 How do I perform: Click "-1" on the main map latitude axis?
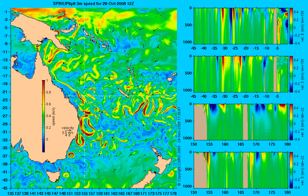point(5,12)
